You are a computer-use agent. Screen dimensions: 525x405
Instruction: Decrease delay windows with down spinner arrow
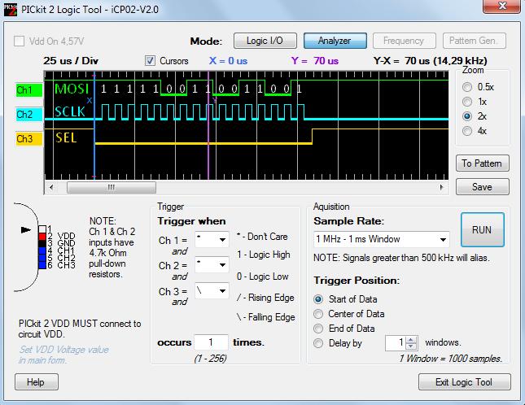pyautogui.click(x=411, y=346)
